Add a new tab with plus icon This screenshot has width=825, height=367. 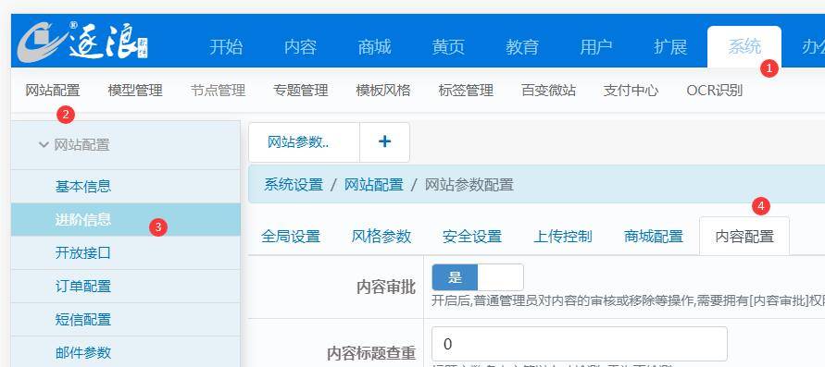tap(384, 142)
